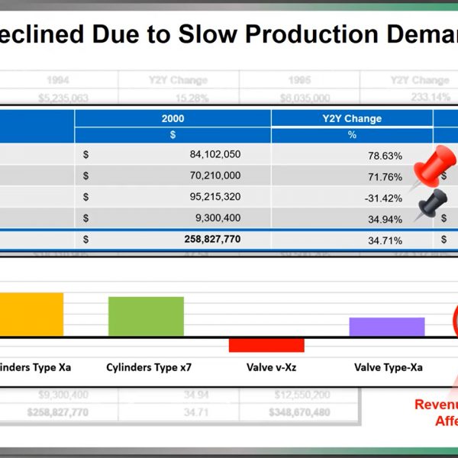
Task: Click the partly cut-off Cylinders Type Xa label
Action: tap(35, 367)
